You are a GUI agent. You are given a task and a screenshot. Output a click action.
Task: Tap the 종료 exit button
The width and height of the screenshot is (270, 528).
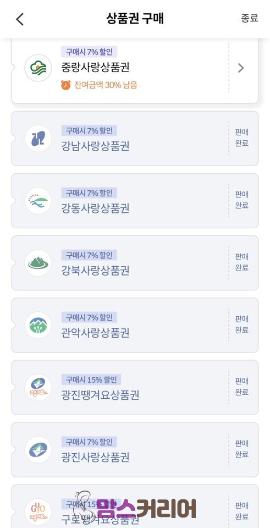click(x=250, y=18)
